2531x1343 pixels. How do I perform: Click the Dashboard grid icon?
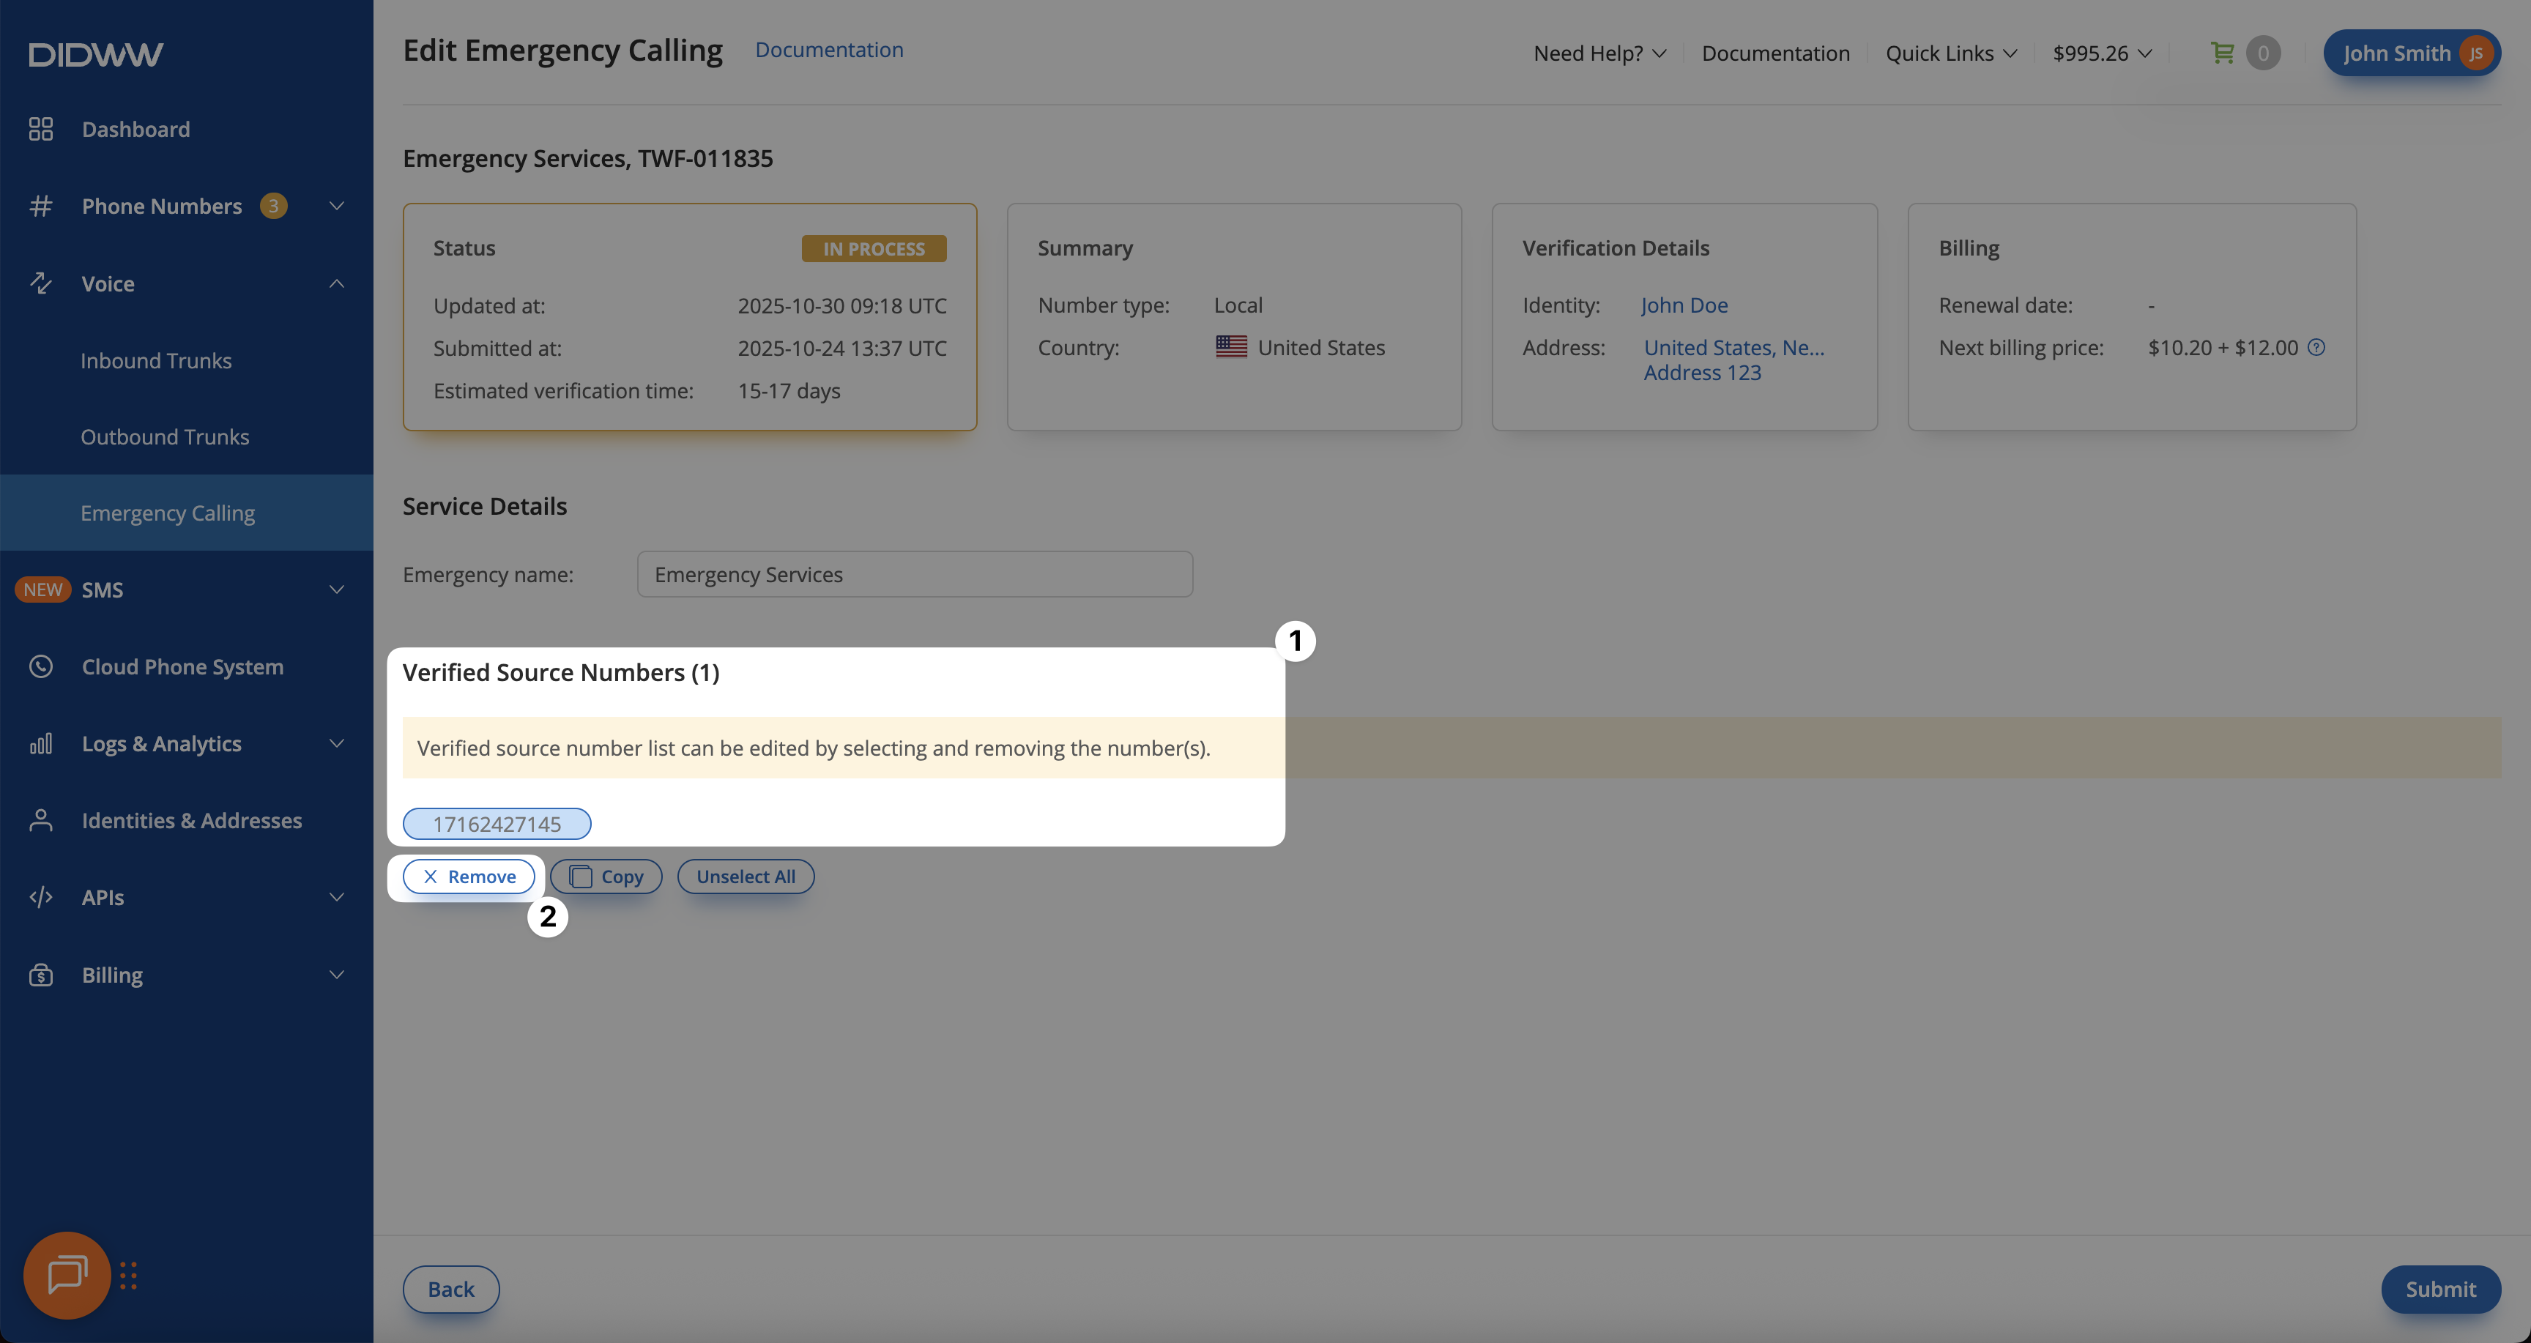click(x=40, y=130)
